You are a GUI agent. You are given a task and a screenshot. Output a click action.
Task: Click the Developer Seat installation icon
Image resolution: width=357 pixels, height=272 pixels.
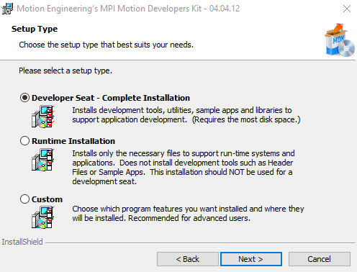42,117
